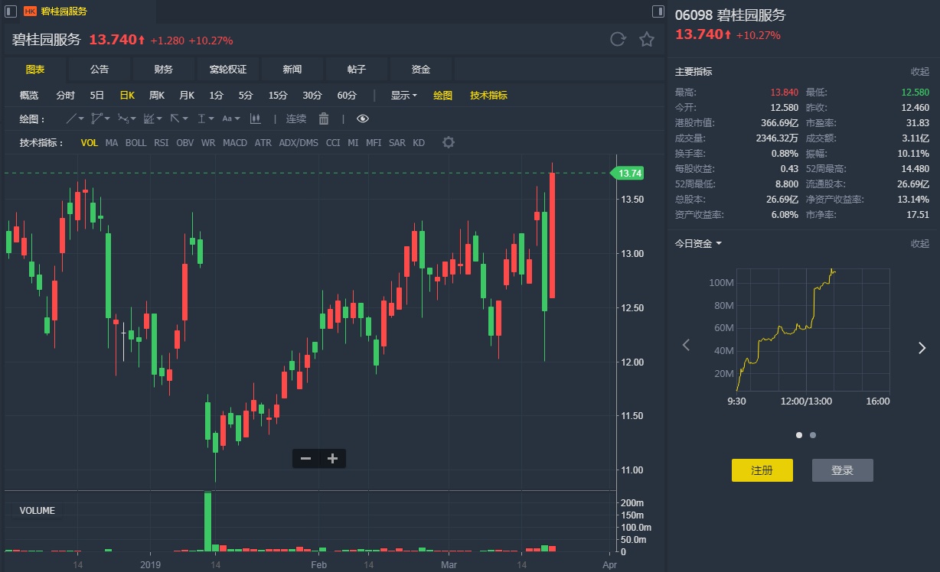
Task: Switch to the 财务 tab
Action: coord(164,70)
